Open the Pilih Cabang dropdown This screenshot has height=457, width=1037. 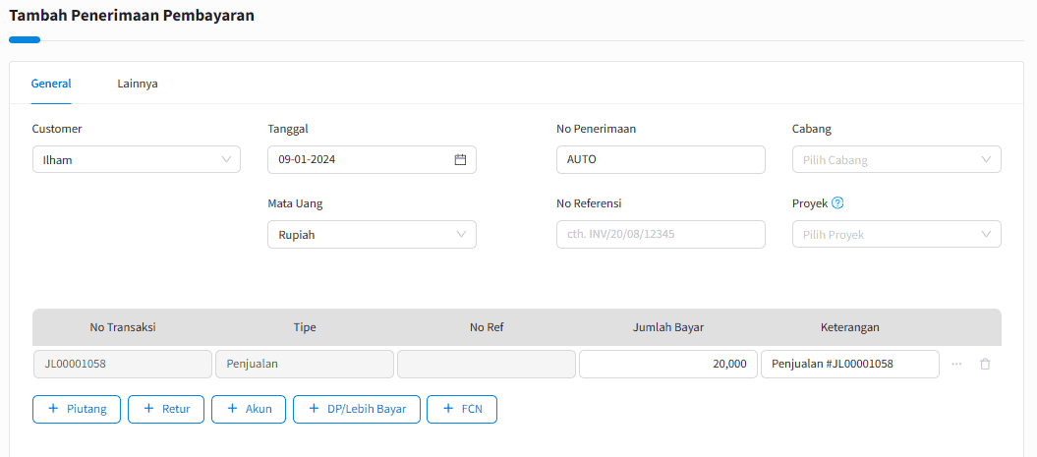[896, 160]
